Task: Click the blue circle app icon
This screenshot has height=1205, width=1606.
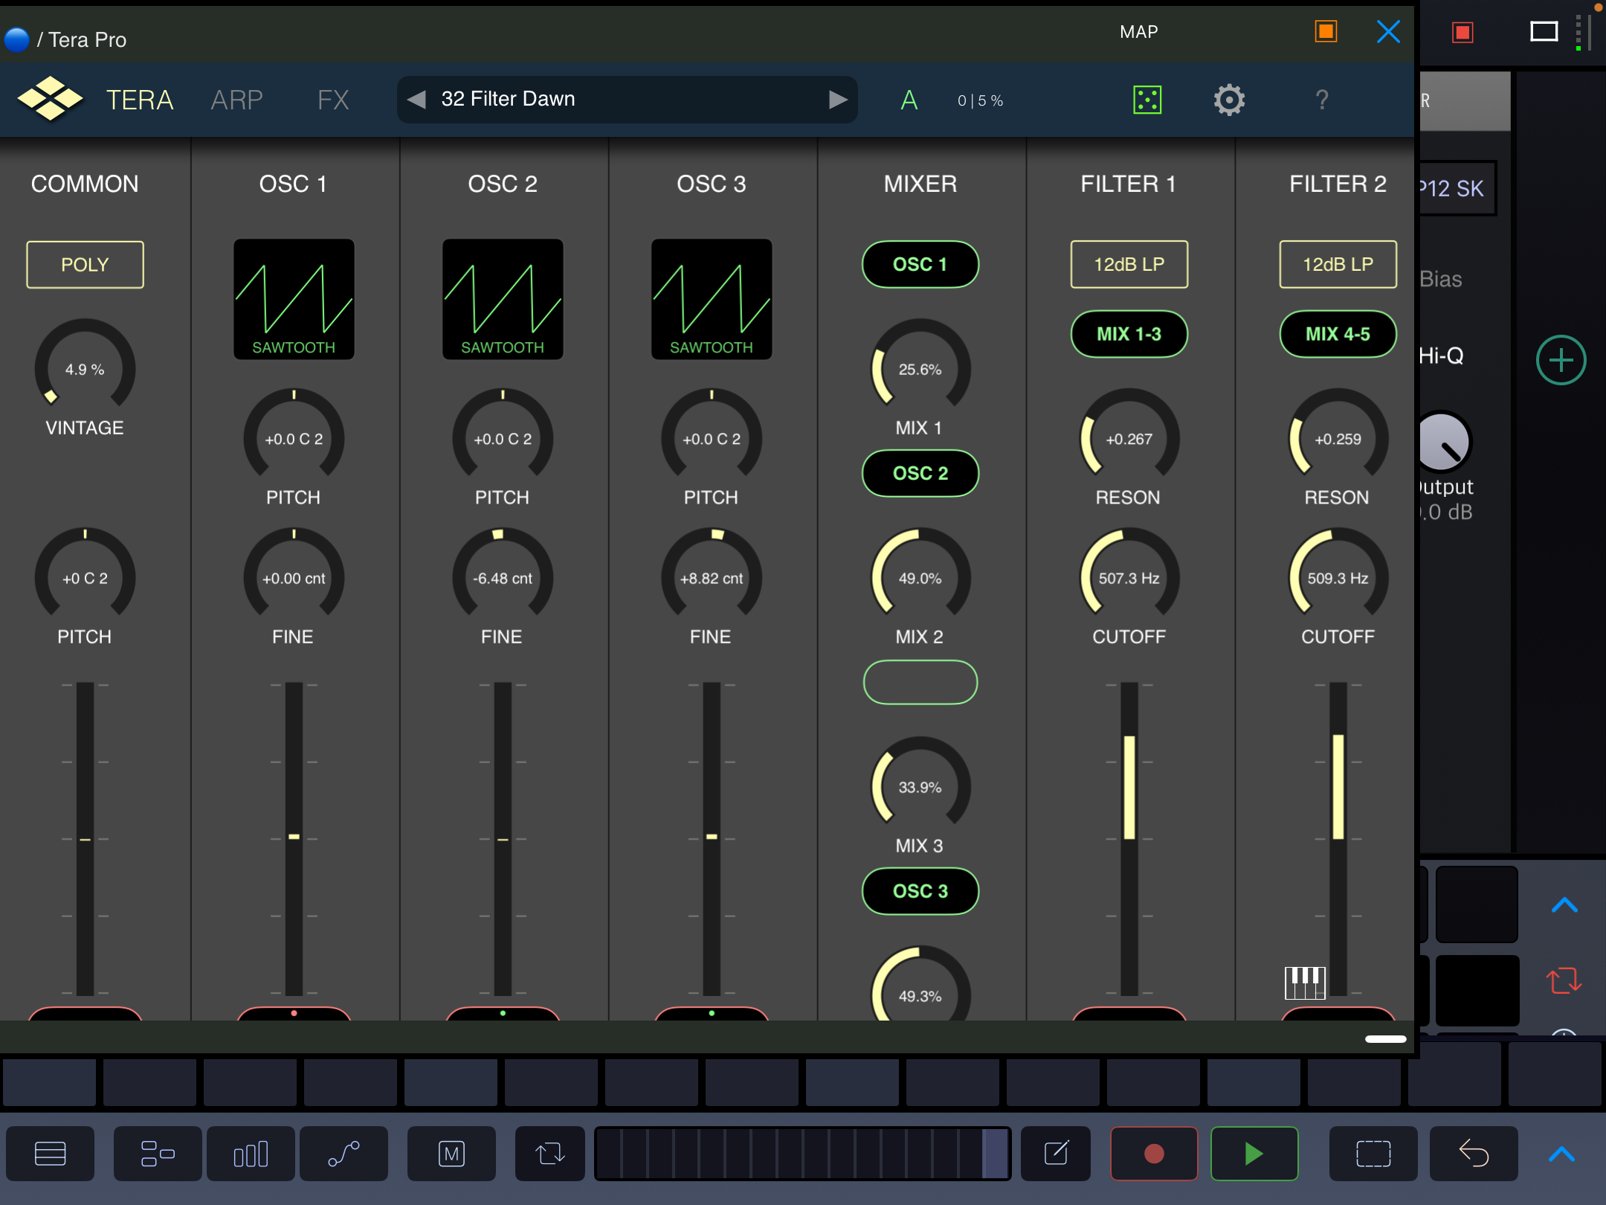Action: point(16,39)
